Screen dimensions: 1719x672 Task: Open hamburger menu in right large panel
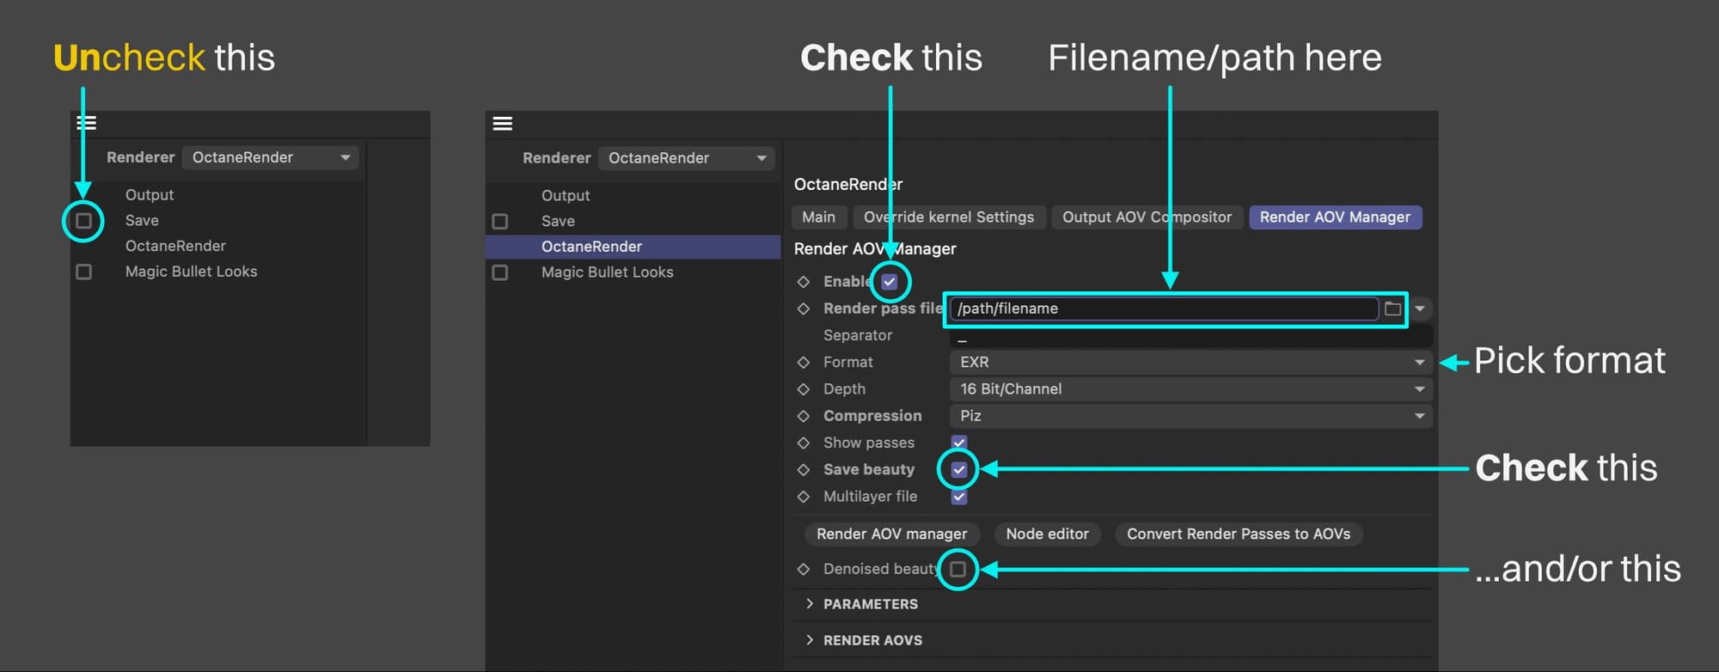503,124
